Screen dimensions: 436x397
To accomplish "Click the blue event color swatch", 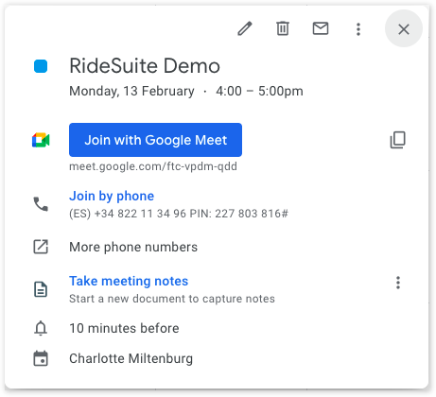I will click(x=41, y=66).
